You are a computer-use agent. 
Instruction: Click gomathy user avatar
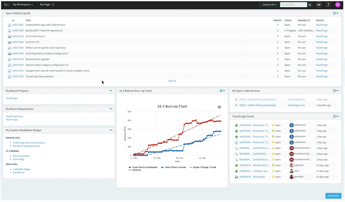[291, 177]
